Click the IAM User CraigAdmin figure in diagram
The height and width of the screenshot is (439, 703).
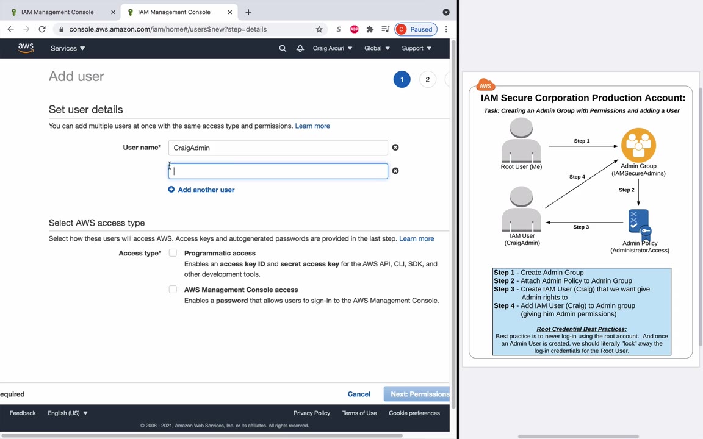pyautogui.click(x=521, y=209)
